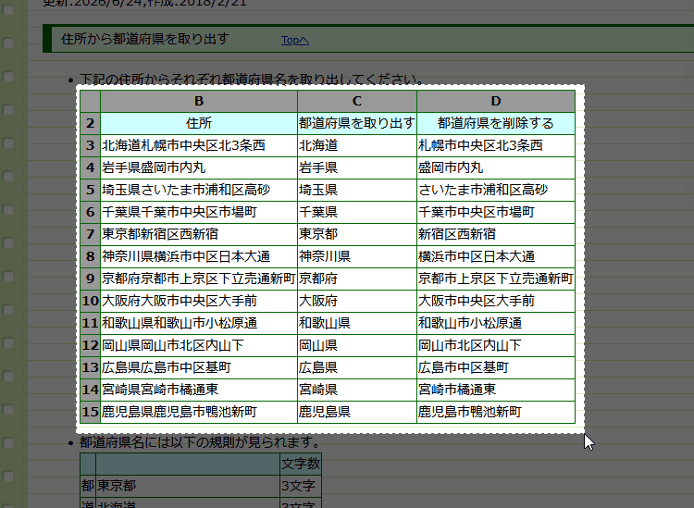Select column B header
The image size is (694, 508).
(x=199, y=102)
